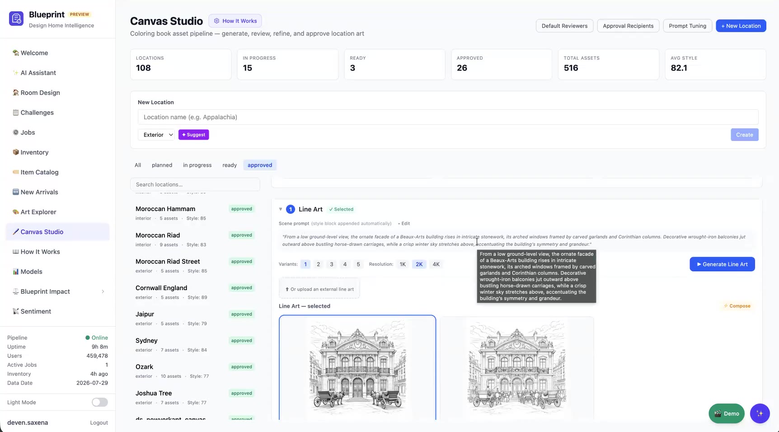Click the Blueprint logo icon
Viewport: 779px width, 432px height.
16,19
